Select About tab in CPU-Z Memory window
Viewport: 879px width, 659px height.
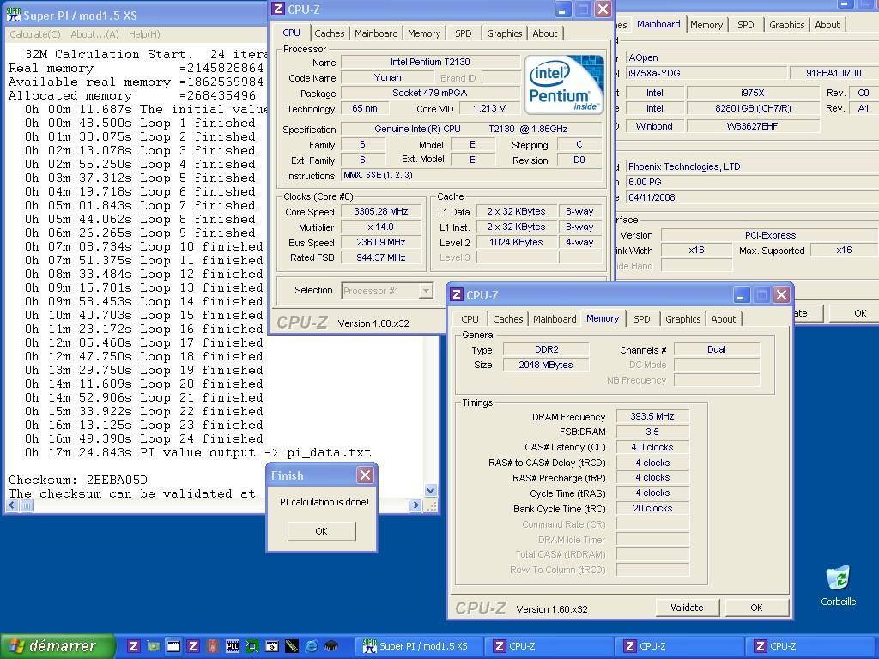[x=723, y=319]
